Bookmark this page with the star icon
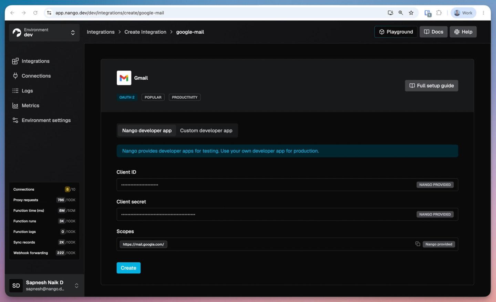Screen dimensions: 496x302 pos(411,13)
